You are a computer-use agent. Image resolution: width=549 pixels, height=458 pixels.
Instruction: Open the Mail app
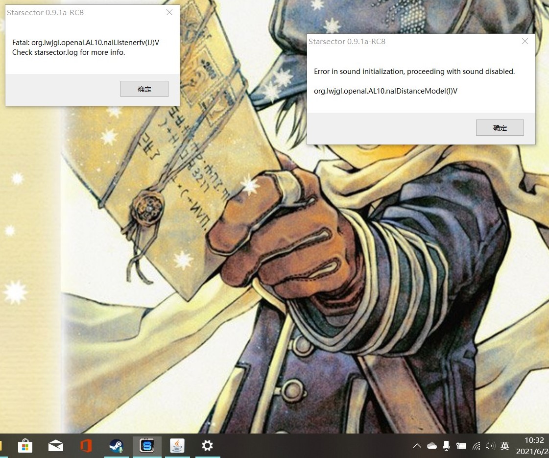point(55,446)
